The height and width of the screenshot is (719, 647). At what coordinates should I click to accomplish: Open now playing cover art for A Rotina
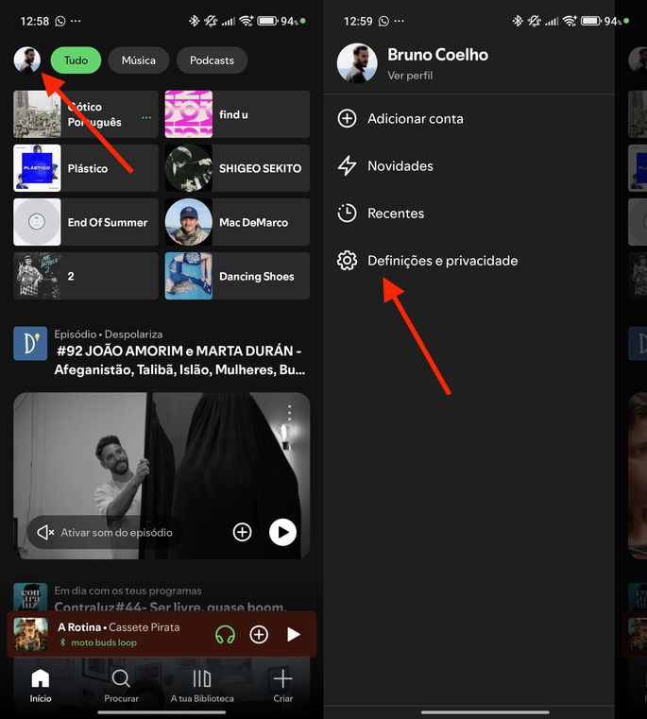31,635
